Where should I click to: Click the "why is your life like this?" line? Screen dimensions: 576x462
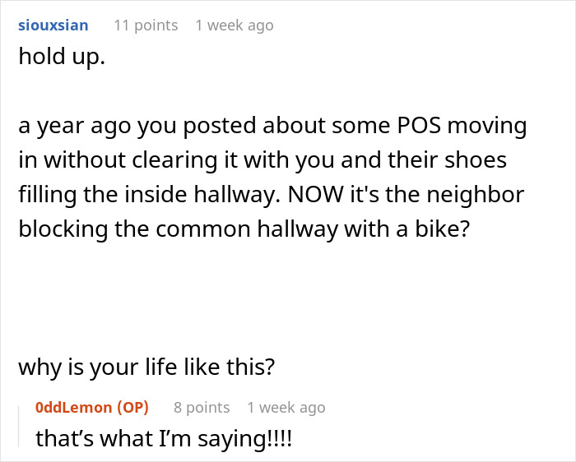(146, 367)
